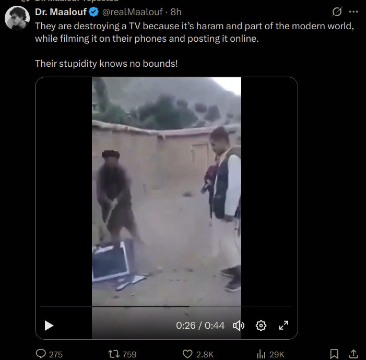
Task: Like the post with the heart icon
Action: coord(198,354)
